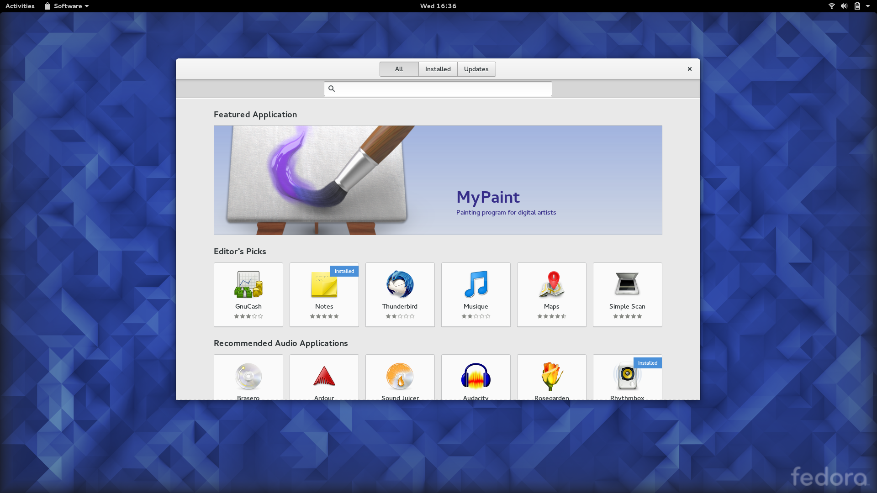The width and height of the screenshot is (877, 493).
Task: Click the volume speaker icon
Action: [844, 6]
